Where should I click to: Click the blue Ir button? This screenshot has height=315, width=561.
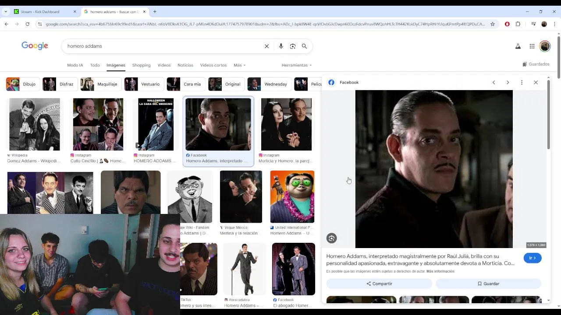pyautogui.click(x=533, y=258)
